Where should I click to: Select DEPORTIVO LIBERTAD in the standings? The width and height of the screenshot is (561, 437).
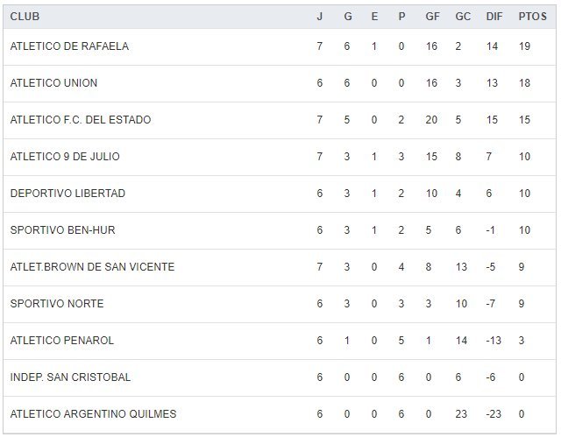point(67,194)
